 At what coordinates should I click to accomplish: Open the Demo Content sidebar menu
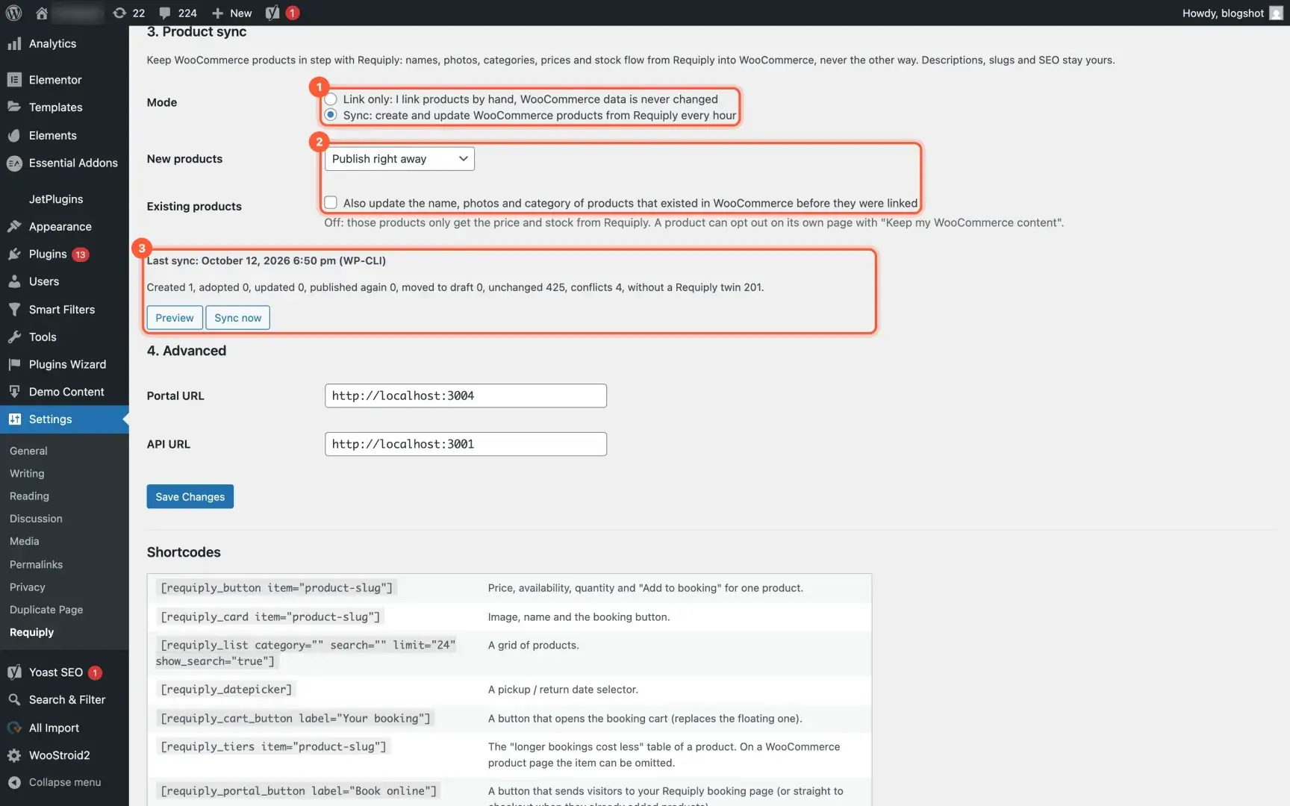point(64,392)
